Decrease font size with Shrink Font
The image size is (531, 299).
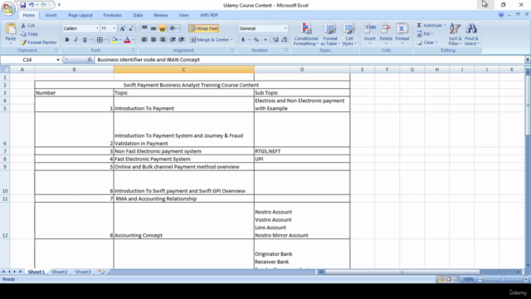pos(131,28)
